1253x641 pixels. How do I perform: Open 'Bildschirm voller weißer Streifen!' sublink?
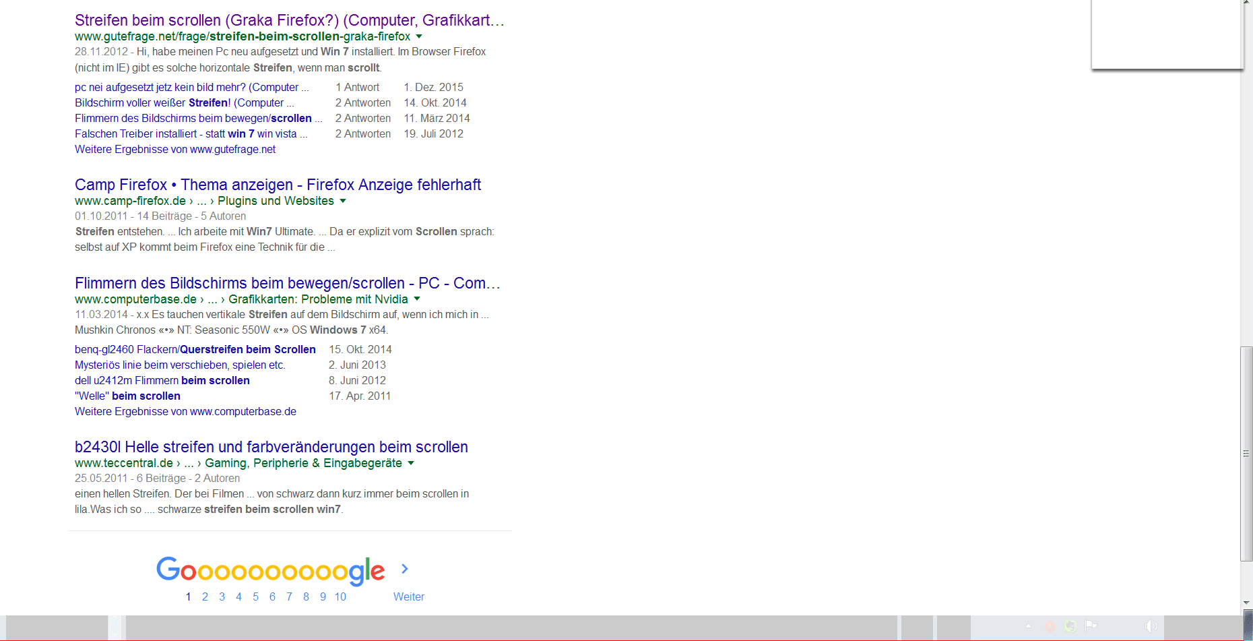tap(184, 102)
